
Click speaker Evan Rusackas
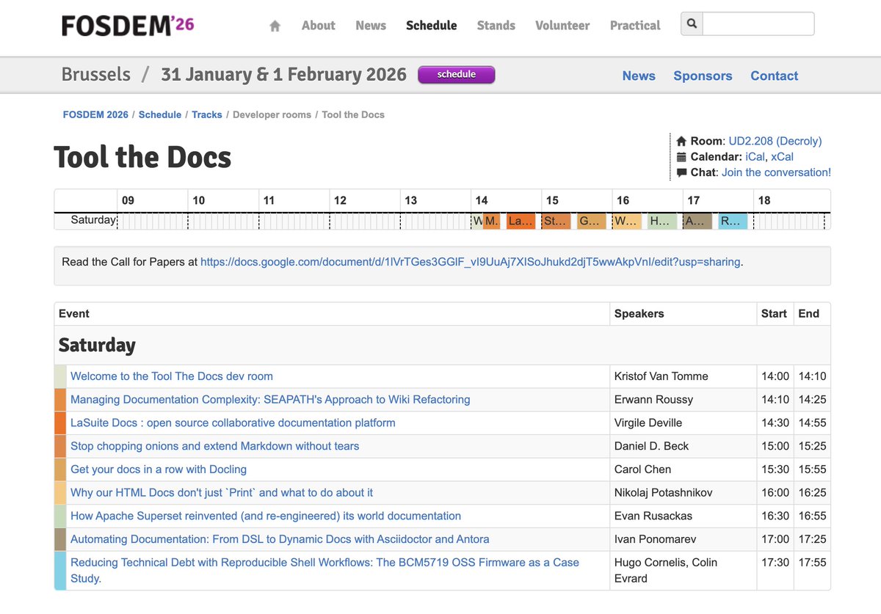[x=653, y=516]
